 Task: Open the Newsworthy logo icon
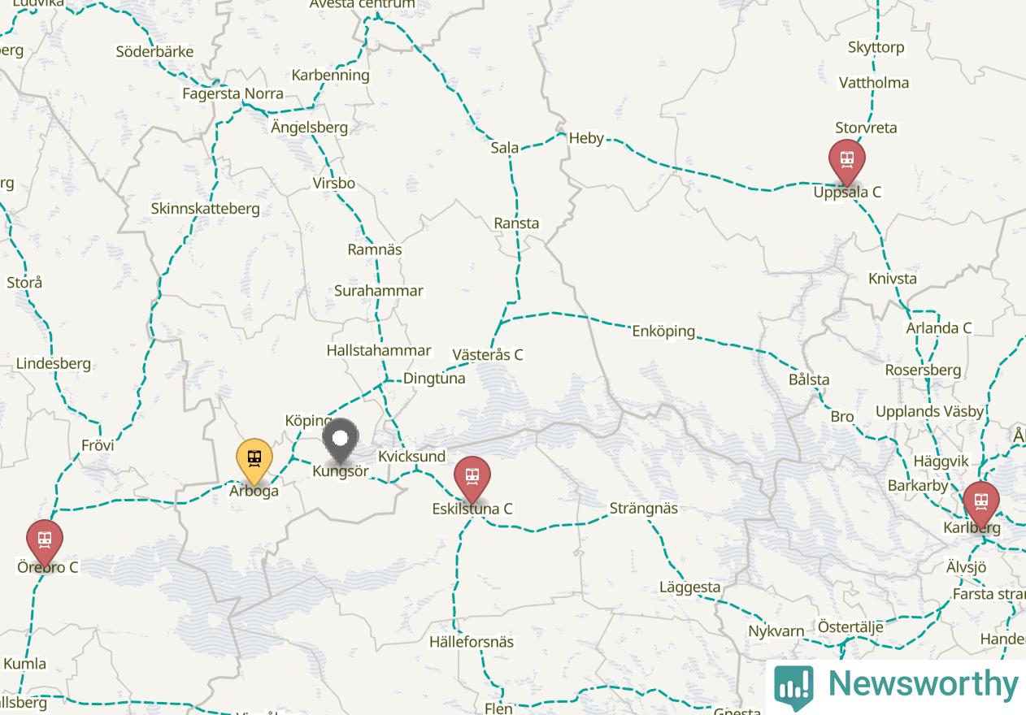pyautogui.click(x=793, y=687)
